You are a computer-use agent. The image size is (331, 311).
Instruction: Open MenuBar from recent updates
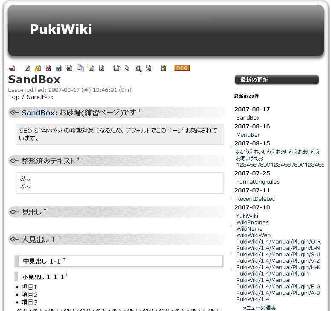click(x=248, y=135)
